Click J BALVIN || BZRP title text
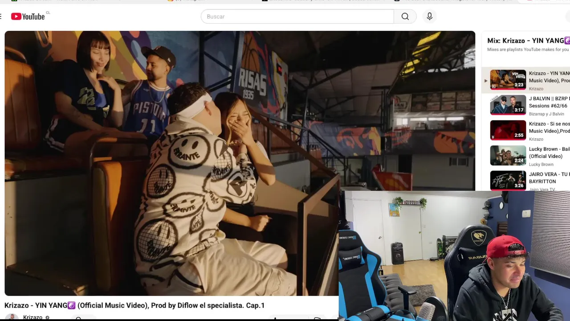The image size is (570, 321). [x=549, y=102]
